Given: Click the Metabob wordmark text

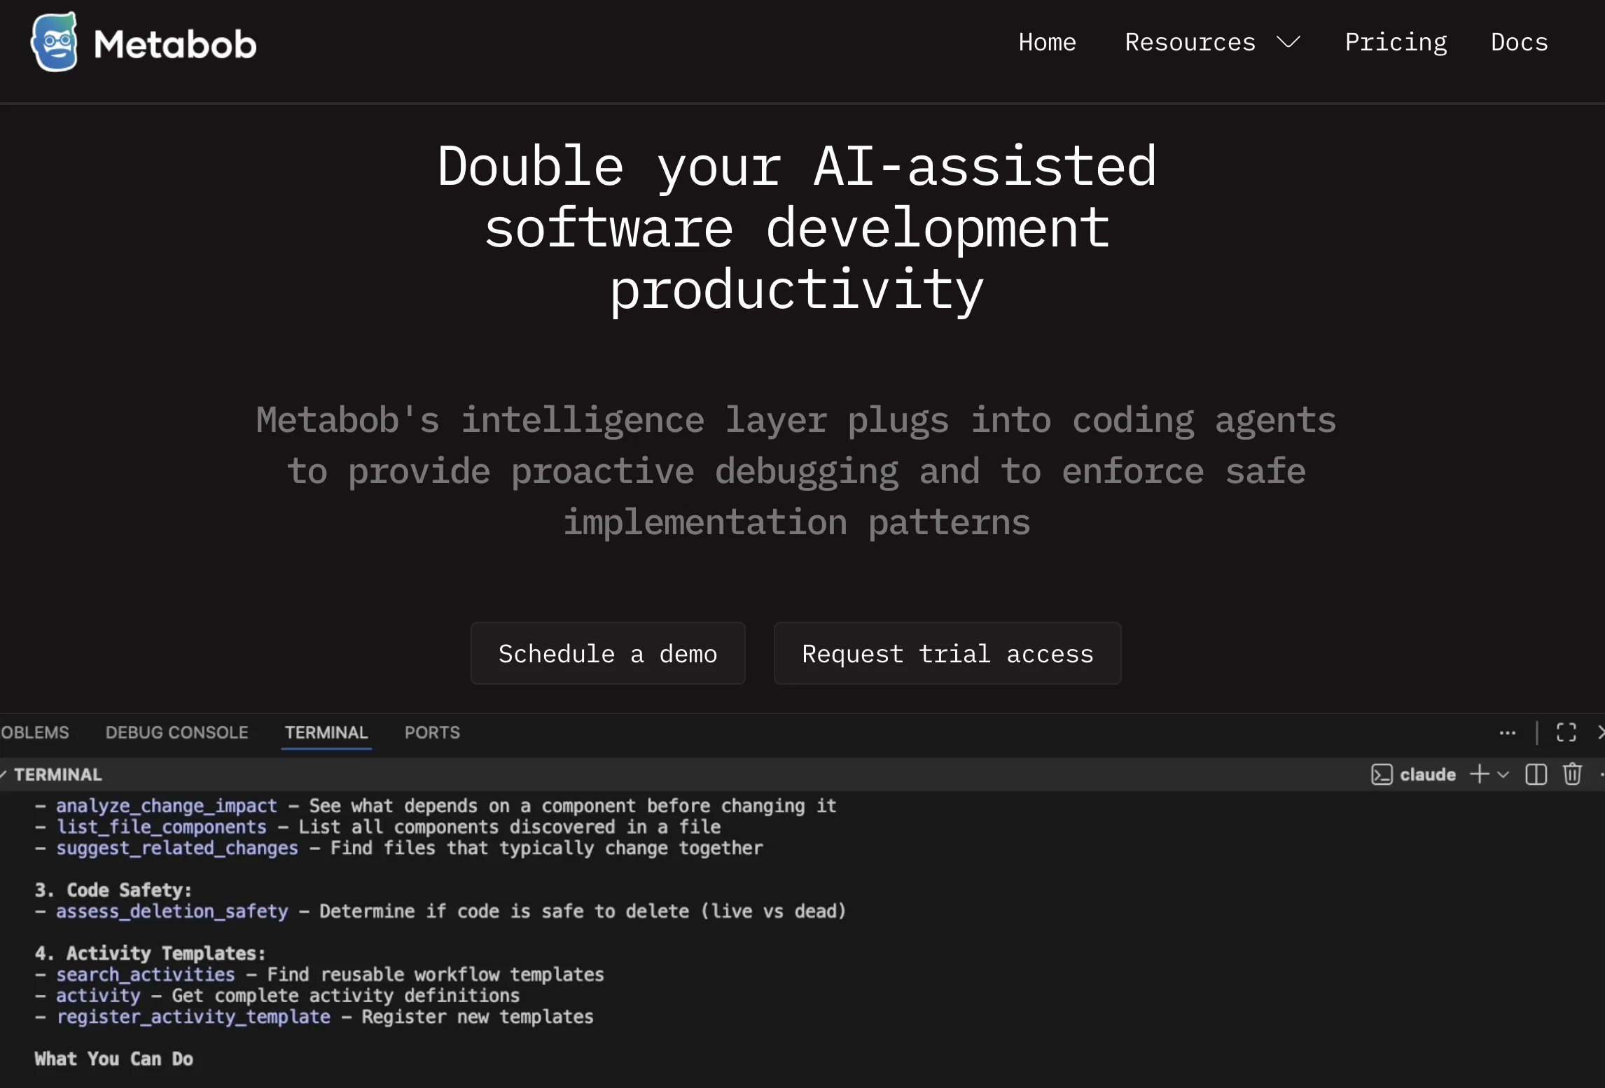Looking at the screenshot, I should [175, 45].
